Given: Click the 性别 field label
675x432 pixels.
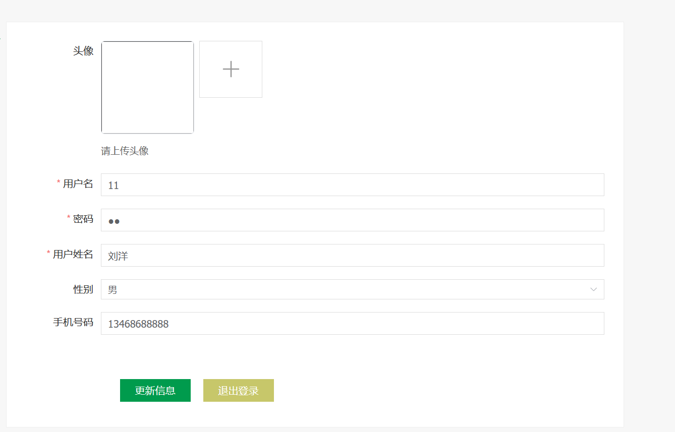Looking at the screenshot, I should (83, 289).
